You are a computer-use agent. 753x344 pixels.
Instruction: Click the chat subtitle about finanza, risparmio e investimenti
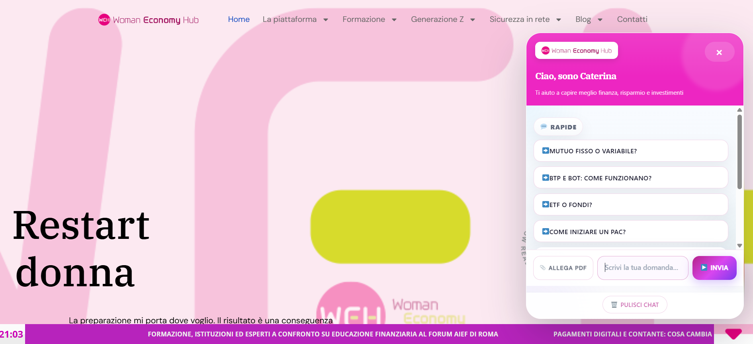[x=609, y=93]
